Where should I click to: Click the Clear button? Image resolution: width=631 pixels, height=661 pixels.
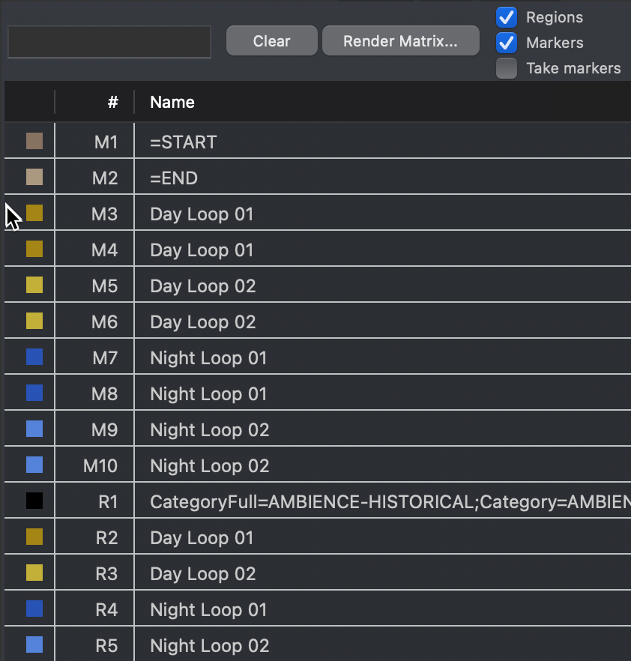(x=271, y=41)
